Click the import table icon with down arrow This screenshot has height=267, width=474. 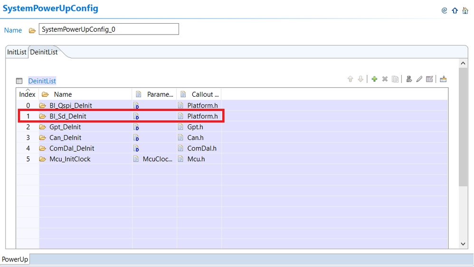click(x=443, y=79)
